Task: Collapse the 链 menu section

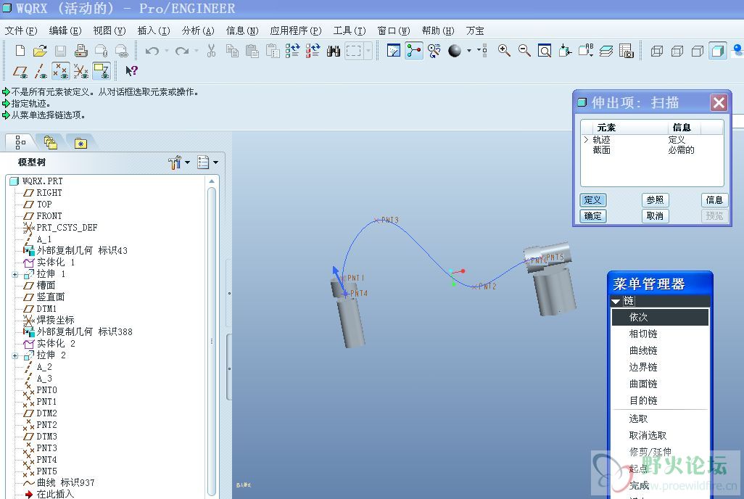Action: coord(616,301)
